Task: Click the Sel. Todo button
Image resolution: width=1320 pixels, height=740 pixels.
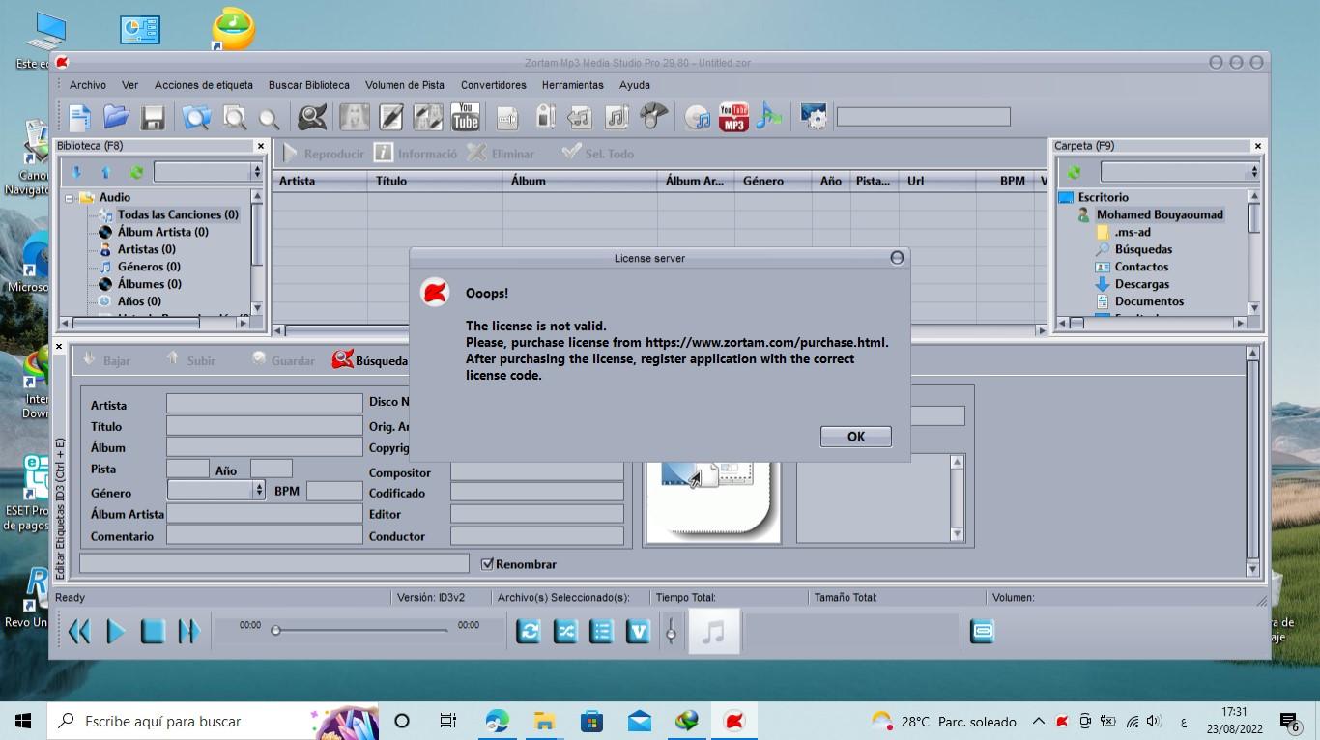Action: pos(598,154)
